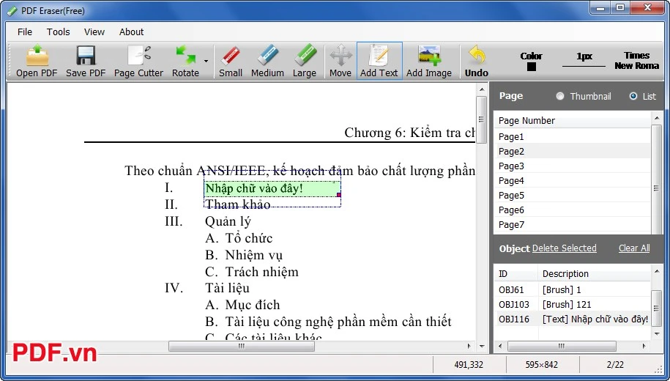Select Page3 in page list
670x381 pixels.
(x=572, y=166)
